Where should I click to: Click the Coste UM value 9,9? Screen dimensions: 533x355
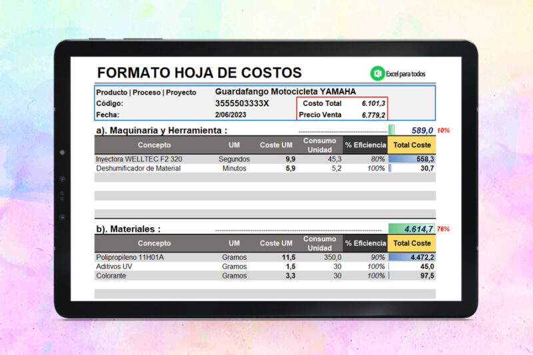click(290, 159)
